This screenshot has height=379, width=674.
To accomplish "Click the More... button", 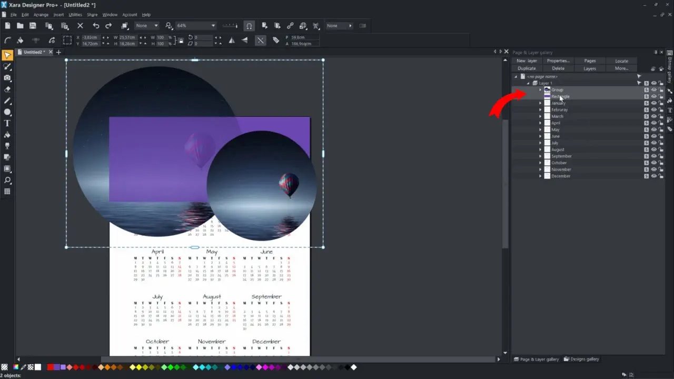I will pos(621,68).
